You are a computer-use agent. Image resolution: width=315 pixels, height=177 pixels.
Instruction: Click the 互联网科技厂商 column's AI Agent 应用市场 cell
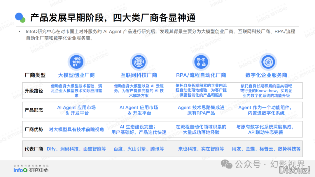pyautogui.click(x=139, y=110)
